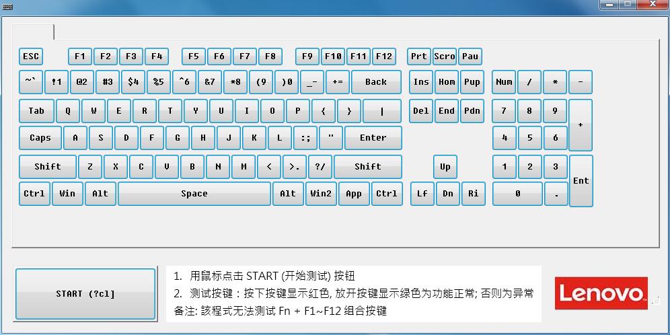
Task: Click the { bracket key
Action: pos(324,111)
